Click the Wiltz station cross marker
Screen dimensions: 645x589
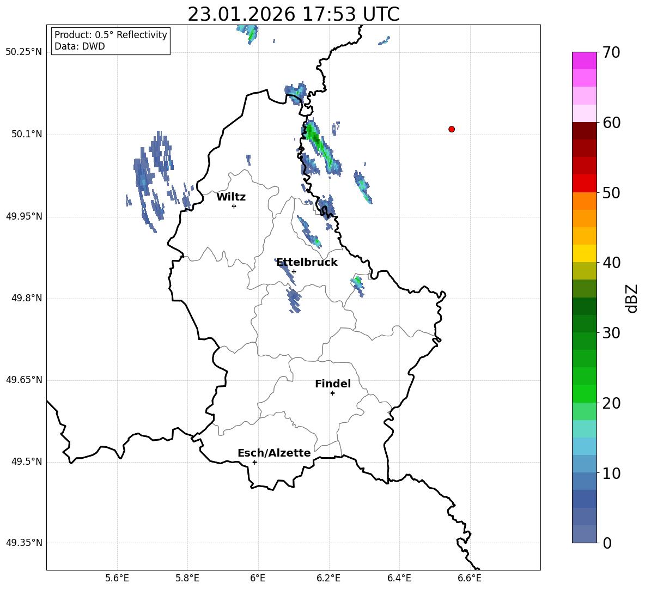(234, 206)
